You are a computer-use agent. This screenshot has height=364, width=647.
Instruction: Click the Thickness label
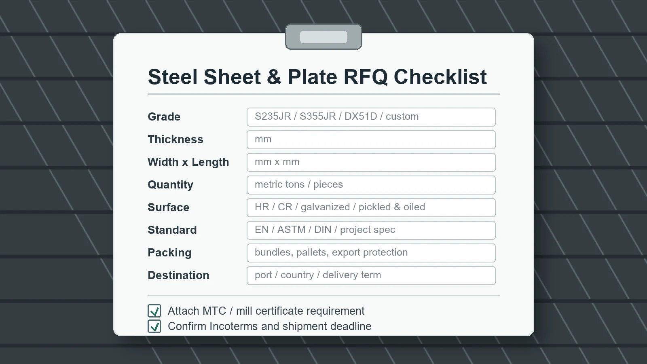click(x=175, y=140)
